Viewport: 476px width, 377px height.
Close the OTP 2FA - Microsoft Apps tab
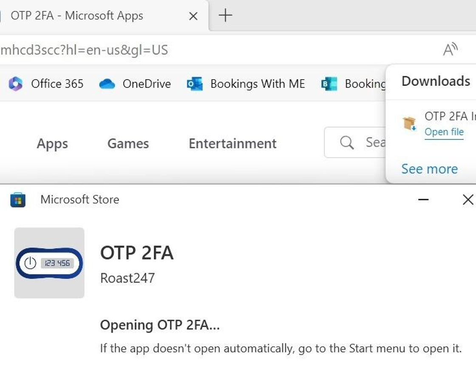coord(193,16)
